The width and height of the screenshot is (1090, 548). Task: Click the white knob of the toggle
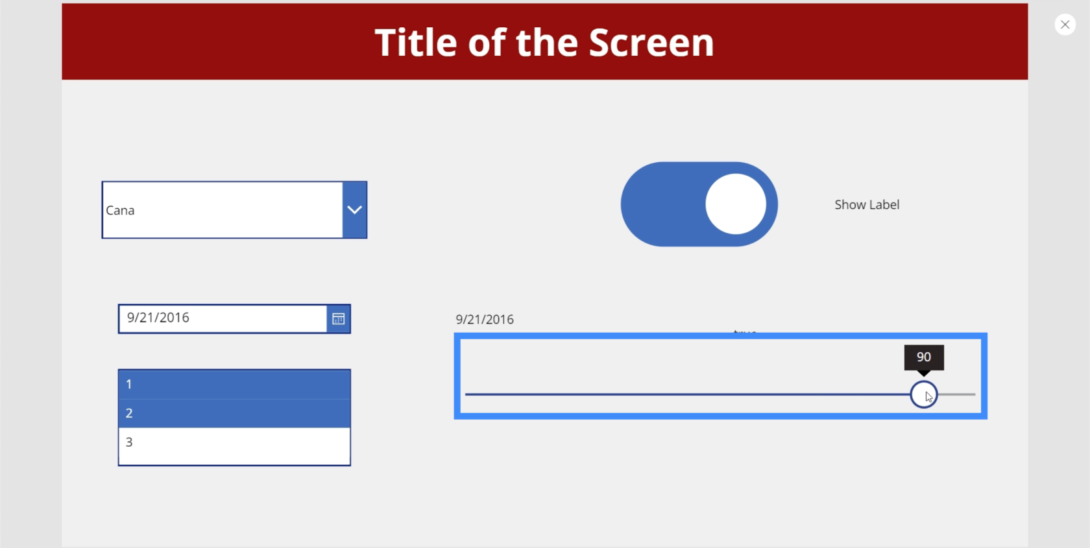coord(736,204)
